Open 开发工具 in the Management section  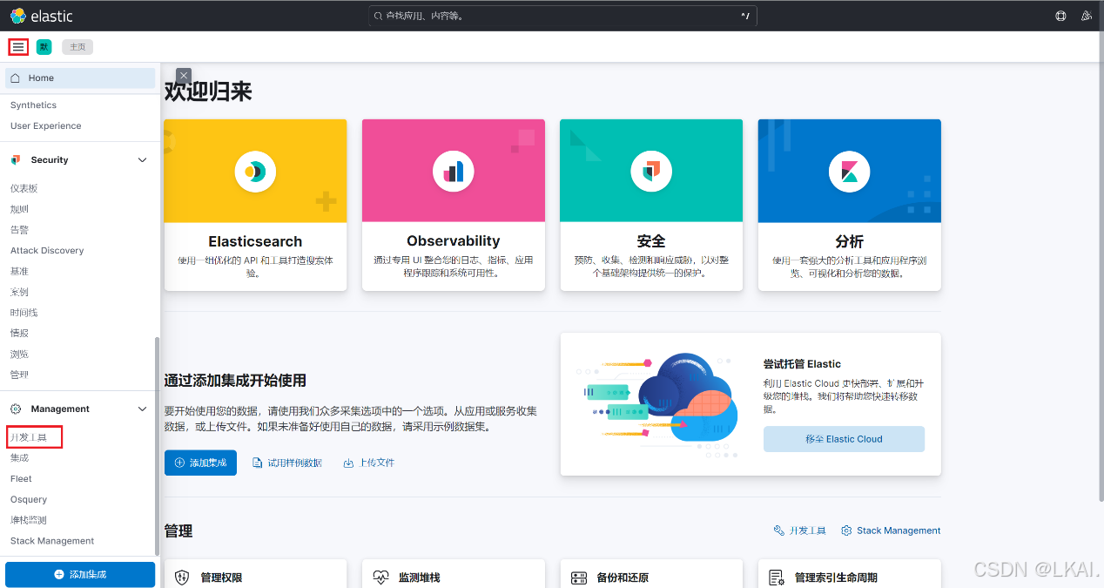28,437
